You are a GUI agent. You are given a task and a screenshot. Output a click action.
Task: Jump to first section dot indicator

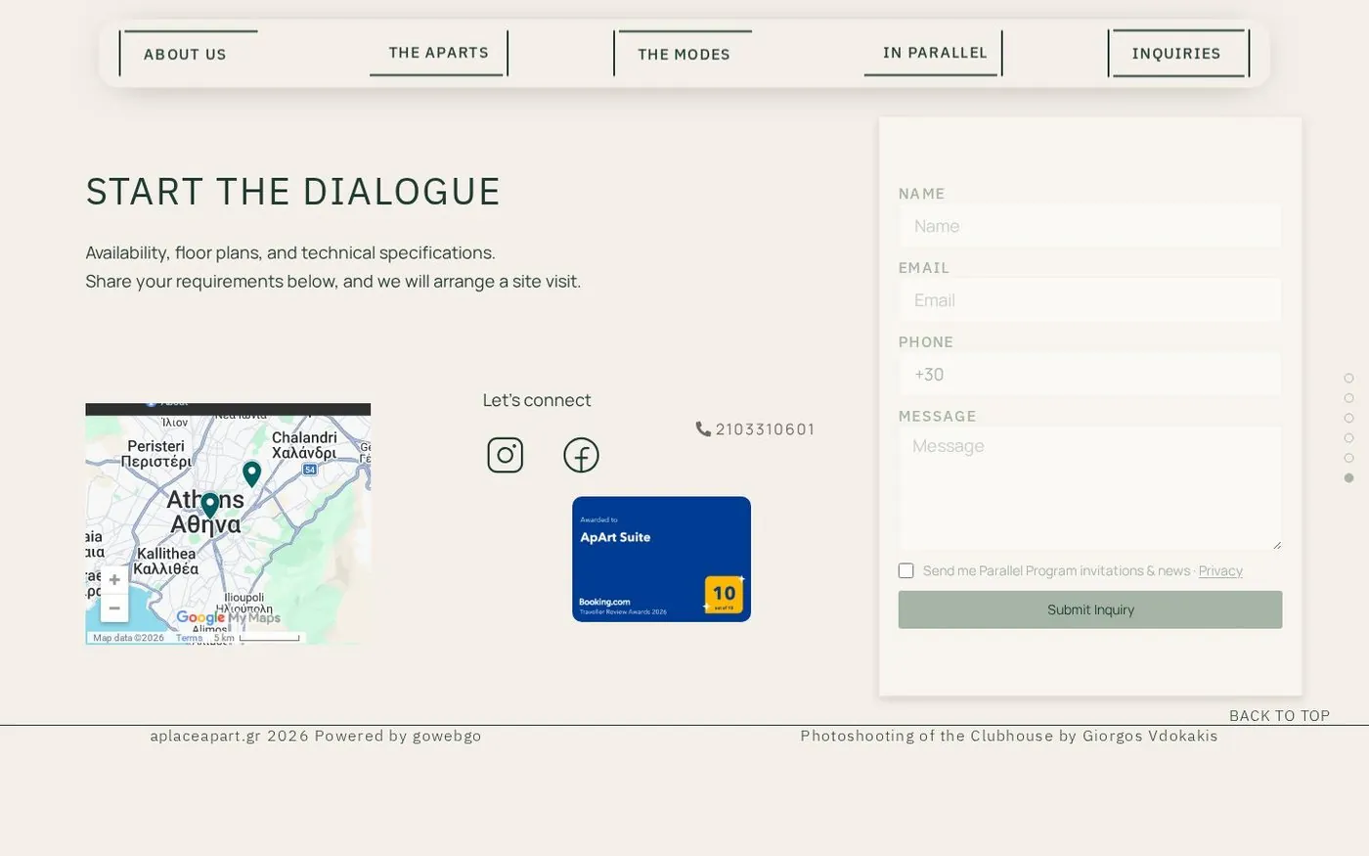(x=1348, y=379)
